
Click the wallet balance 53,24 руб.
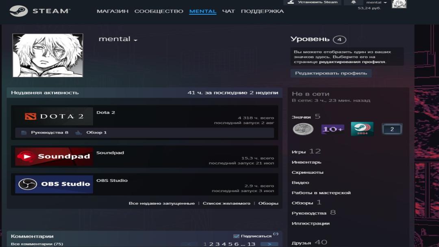point(369,8)
